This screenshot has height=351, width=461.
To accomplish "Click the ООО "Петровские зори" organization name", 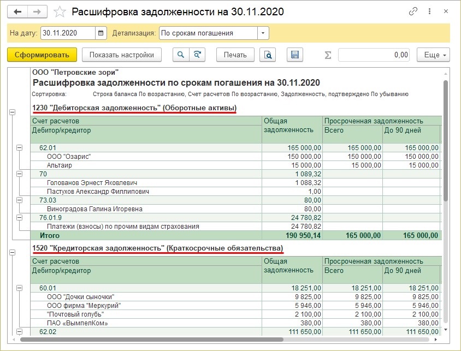I will [x=75, y=72].
